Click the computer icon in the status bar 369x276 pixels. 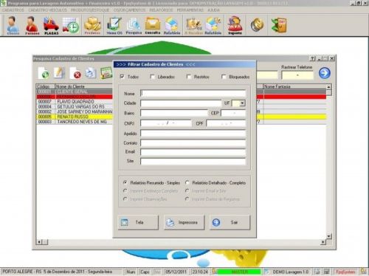[327, 272]
